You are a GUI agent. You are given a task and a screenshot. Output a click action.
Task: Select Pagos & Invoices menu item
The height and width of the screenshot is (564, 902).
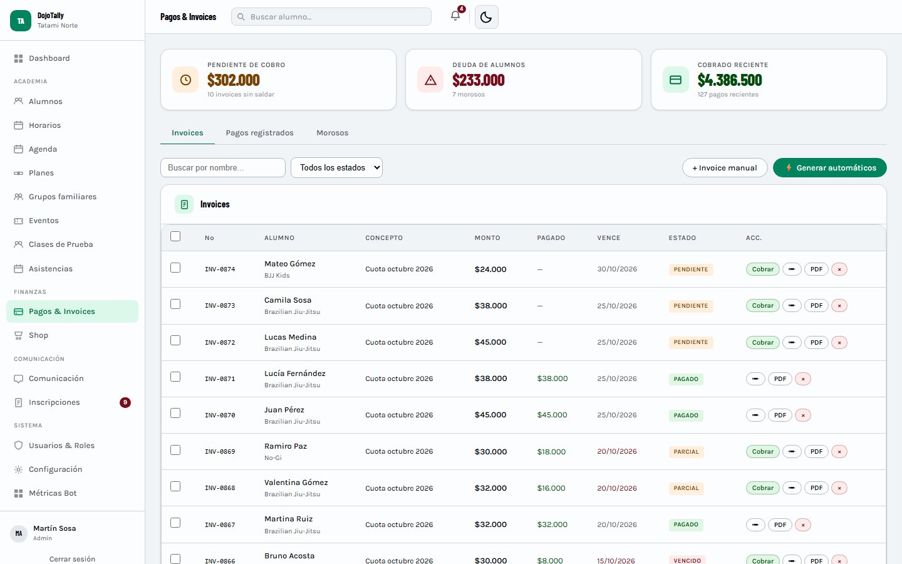72,311
